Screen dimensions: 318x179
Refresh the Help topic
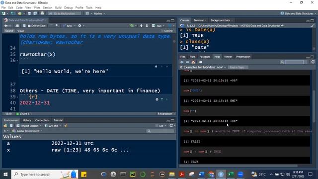pyautogui.click(x=313, y=62)
